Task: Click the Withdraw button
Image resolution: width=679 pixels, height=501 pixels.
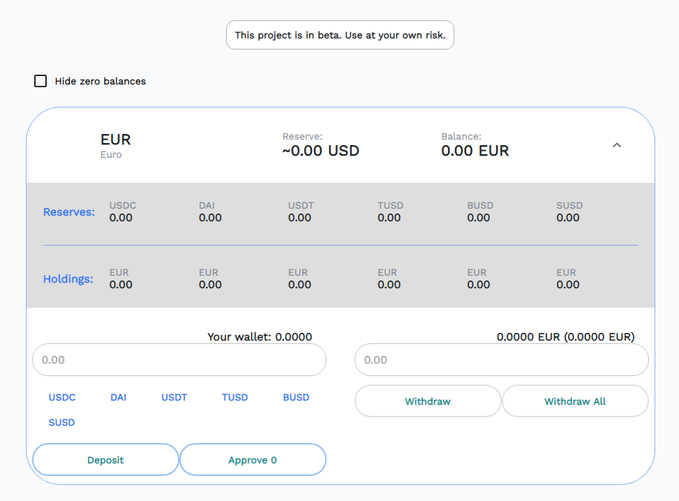Action: click(x=428, y=401)
